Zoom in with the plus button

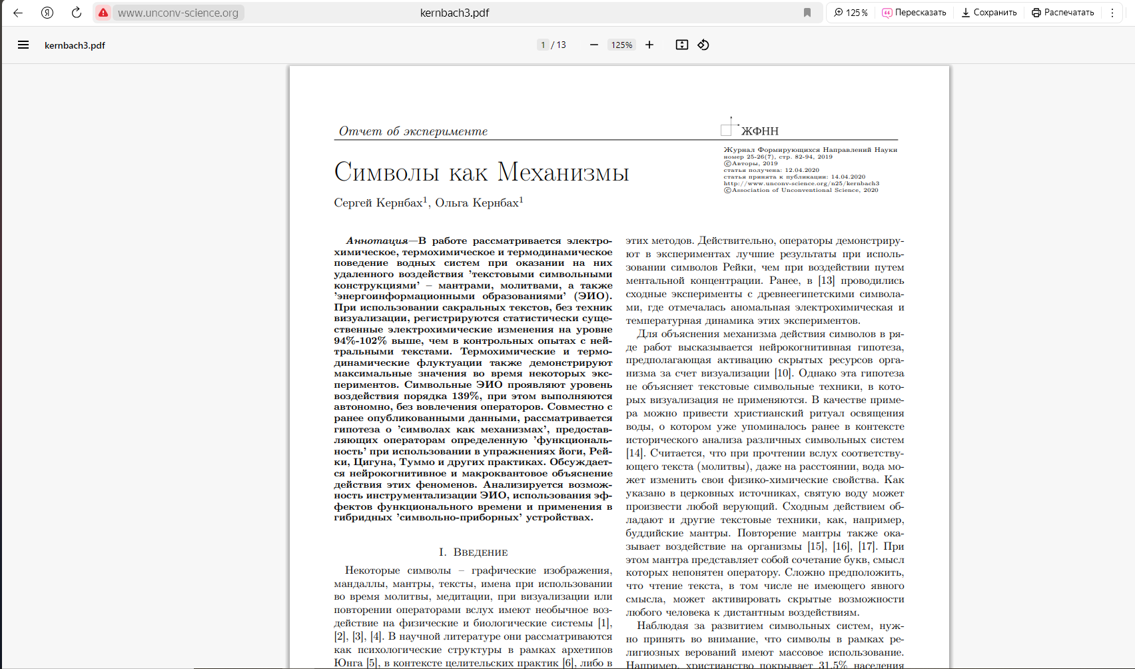(x=649, y=45)
